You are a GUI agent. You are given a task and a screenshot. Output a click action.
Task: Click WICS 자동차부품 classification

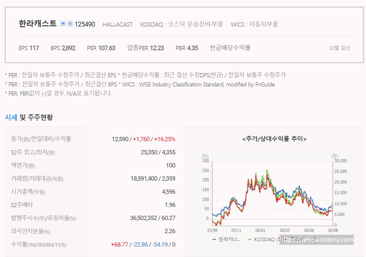point(254,24)
